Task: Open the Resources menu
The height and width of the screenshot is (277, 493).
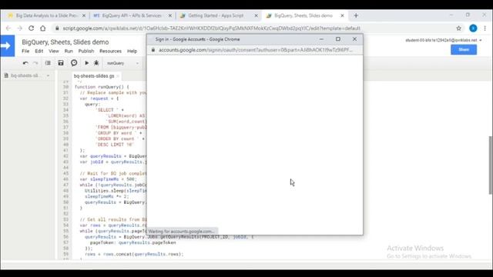Action: (110, 52)
